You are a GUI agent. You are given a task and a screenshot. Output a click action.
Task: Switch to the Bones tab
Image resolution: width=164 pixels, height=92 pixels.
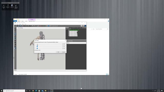[x=70, y=28]
